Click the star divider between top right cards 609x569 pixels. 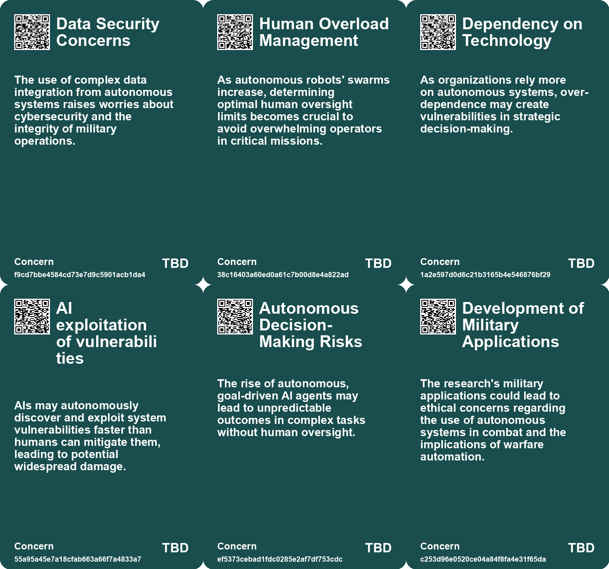coord(406,284)
